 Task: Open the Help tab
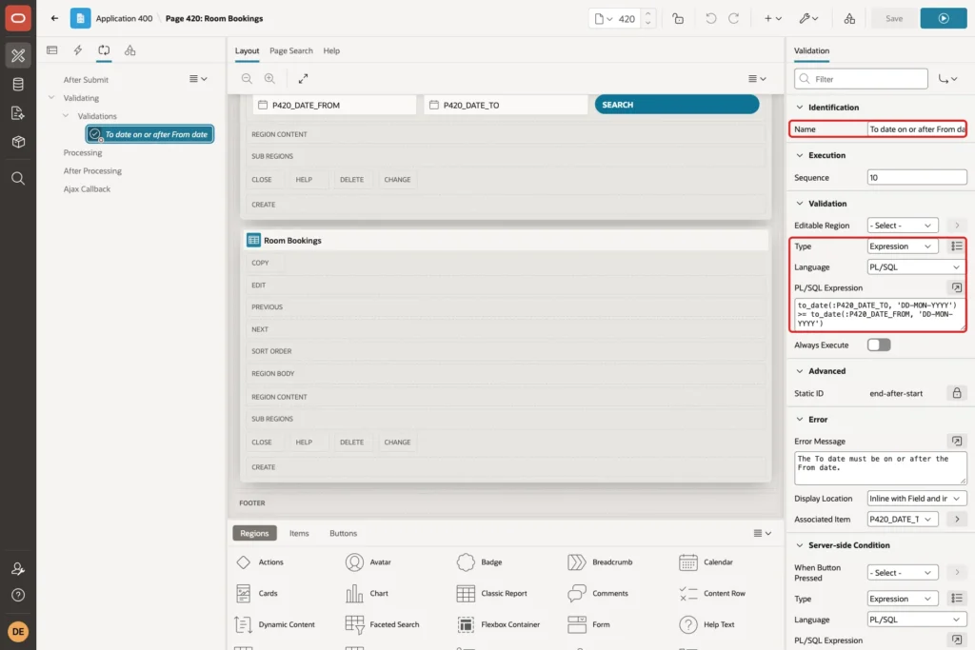point(331,50)
